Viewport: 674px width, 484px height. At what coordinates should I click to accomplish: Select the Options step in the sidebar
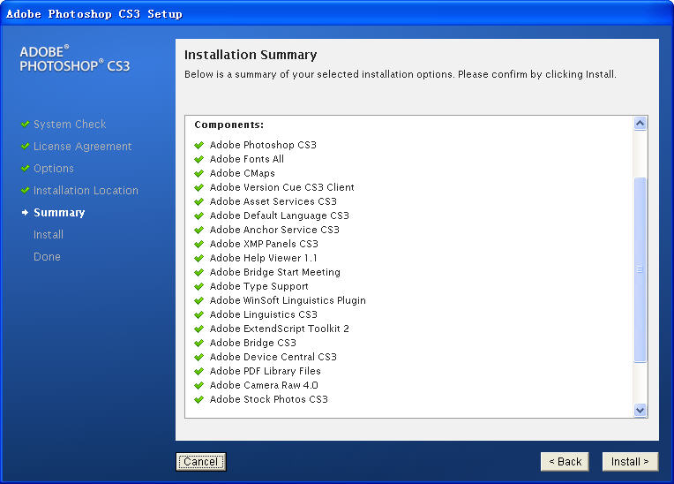pos(54,168)
